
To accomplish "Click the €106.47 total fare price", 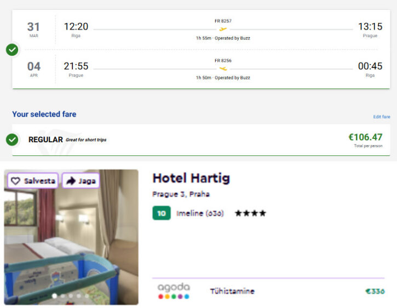I will click(x=365, y=137).
